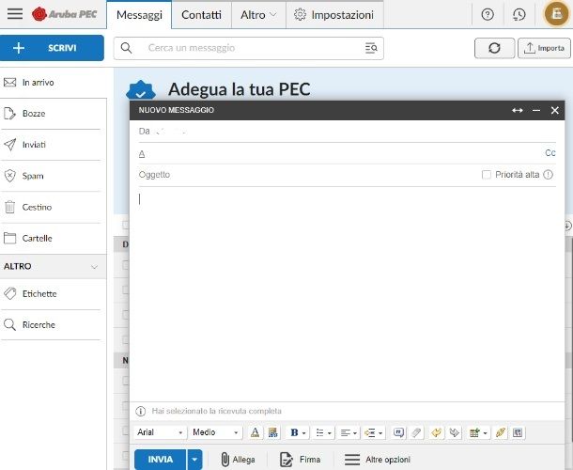Attach a file with Allega
This screenshot has height=470, width=573.
pos(238,460)
